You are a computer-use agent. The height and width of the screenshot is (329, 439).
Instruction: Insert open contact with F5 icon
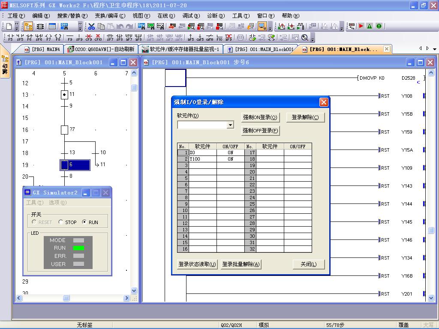(10, 38)
